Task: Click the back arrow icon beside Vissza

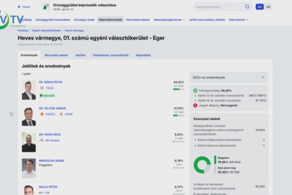Action: [x=19, y=7]
